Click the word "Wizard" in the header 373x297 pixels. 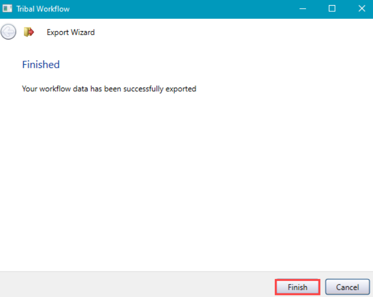coord(83,32)
